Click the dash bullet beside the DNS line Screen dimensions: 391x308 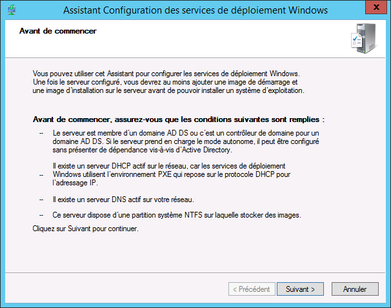43,199
